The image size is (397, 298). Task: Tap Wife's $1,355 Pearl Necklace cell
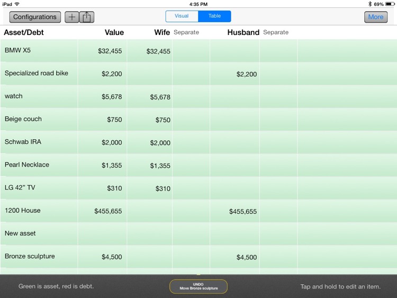(160, 166)
